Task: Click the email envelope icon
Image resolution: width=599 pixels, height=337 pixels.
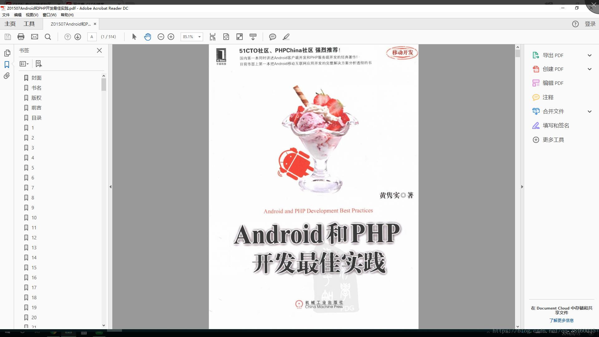Action: coord(35,37)
